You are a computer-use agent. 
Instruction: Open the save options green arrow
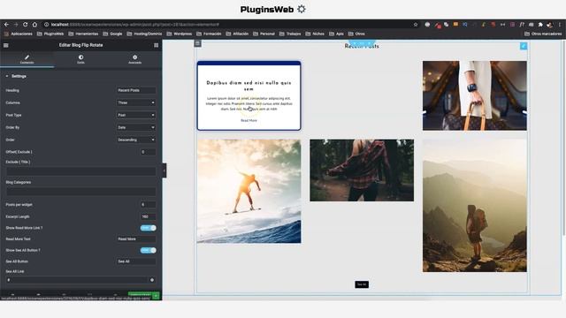(x=156, y=296)
